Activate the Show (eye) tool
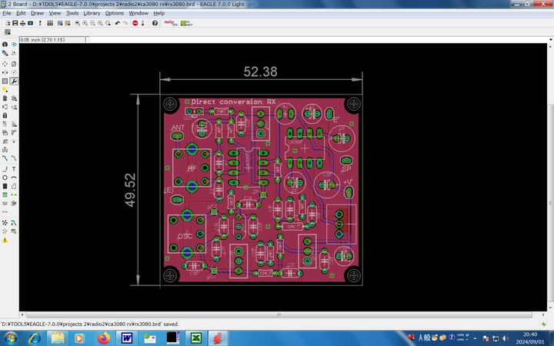 (14, 45)
